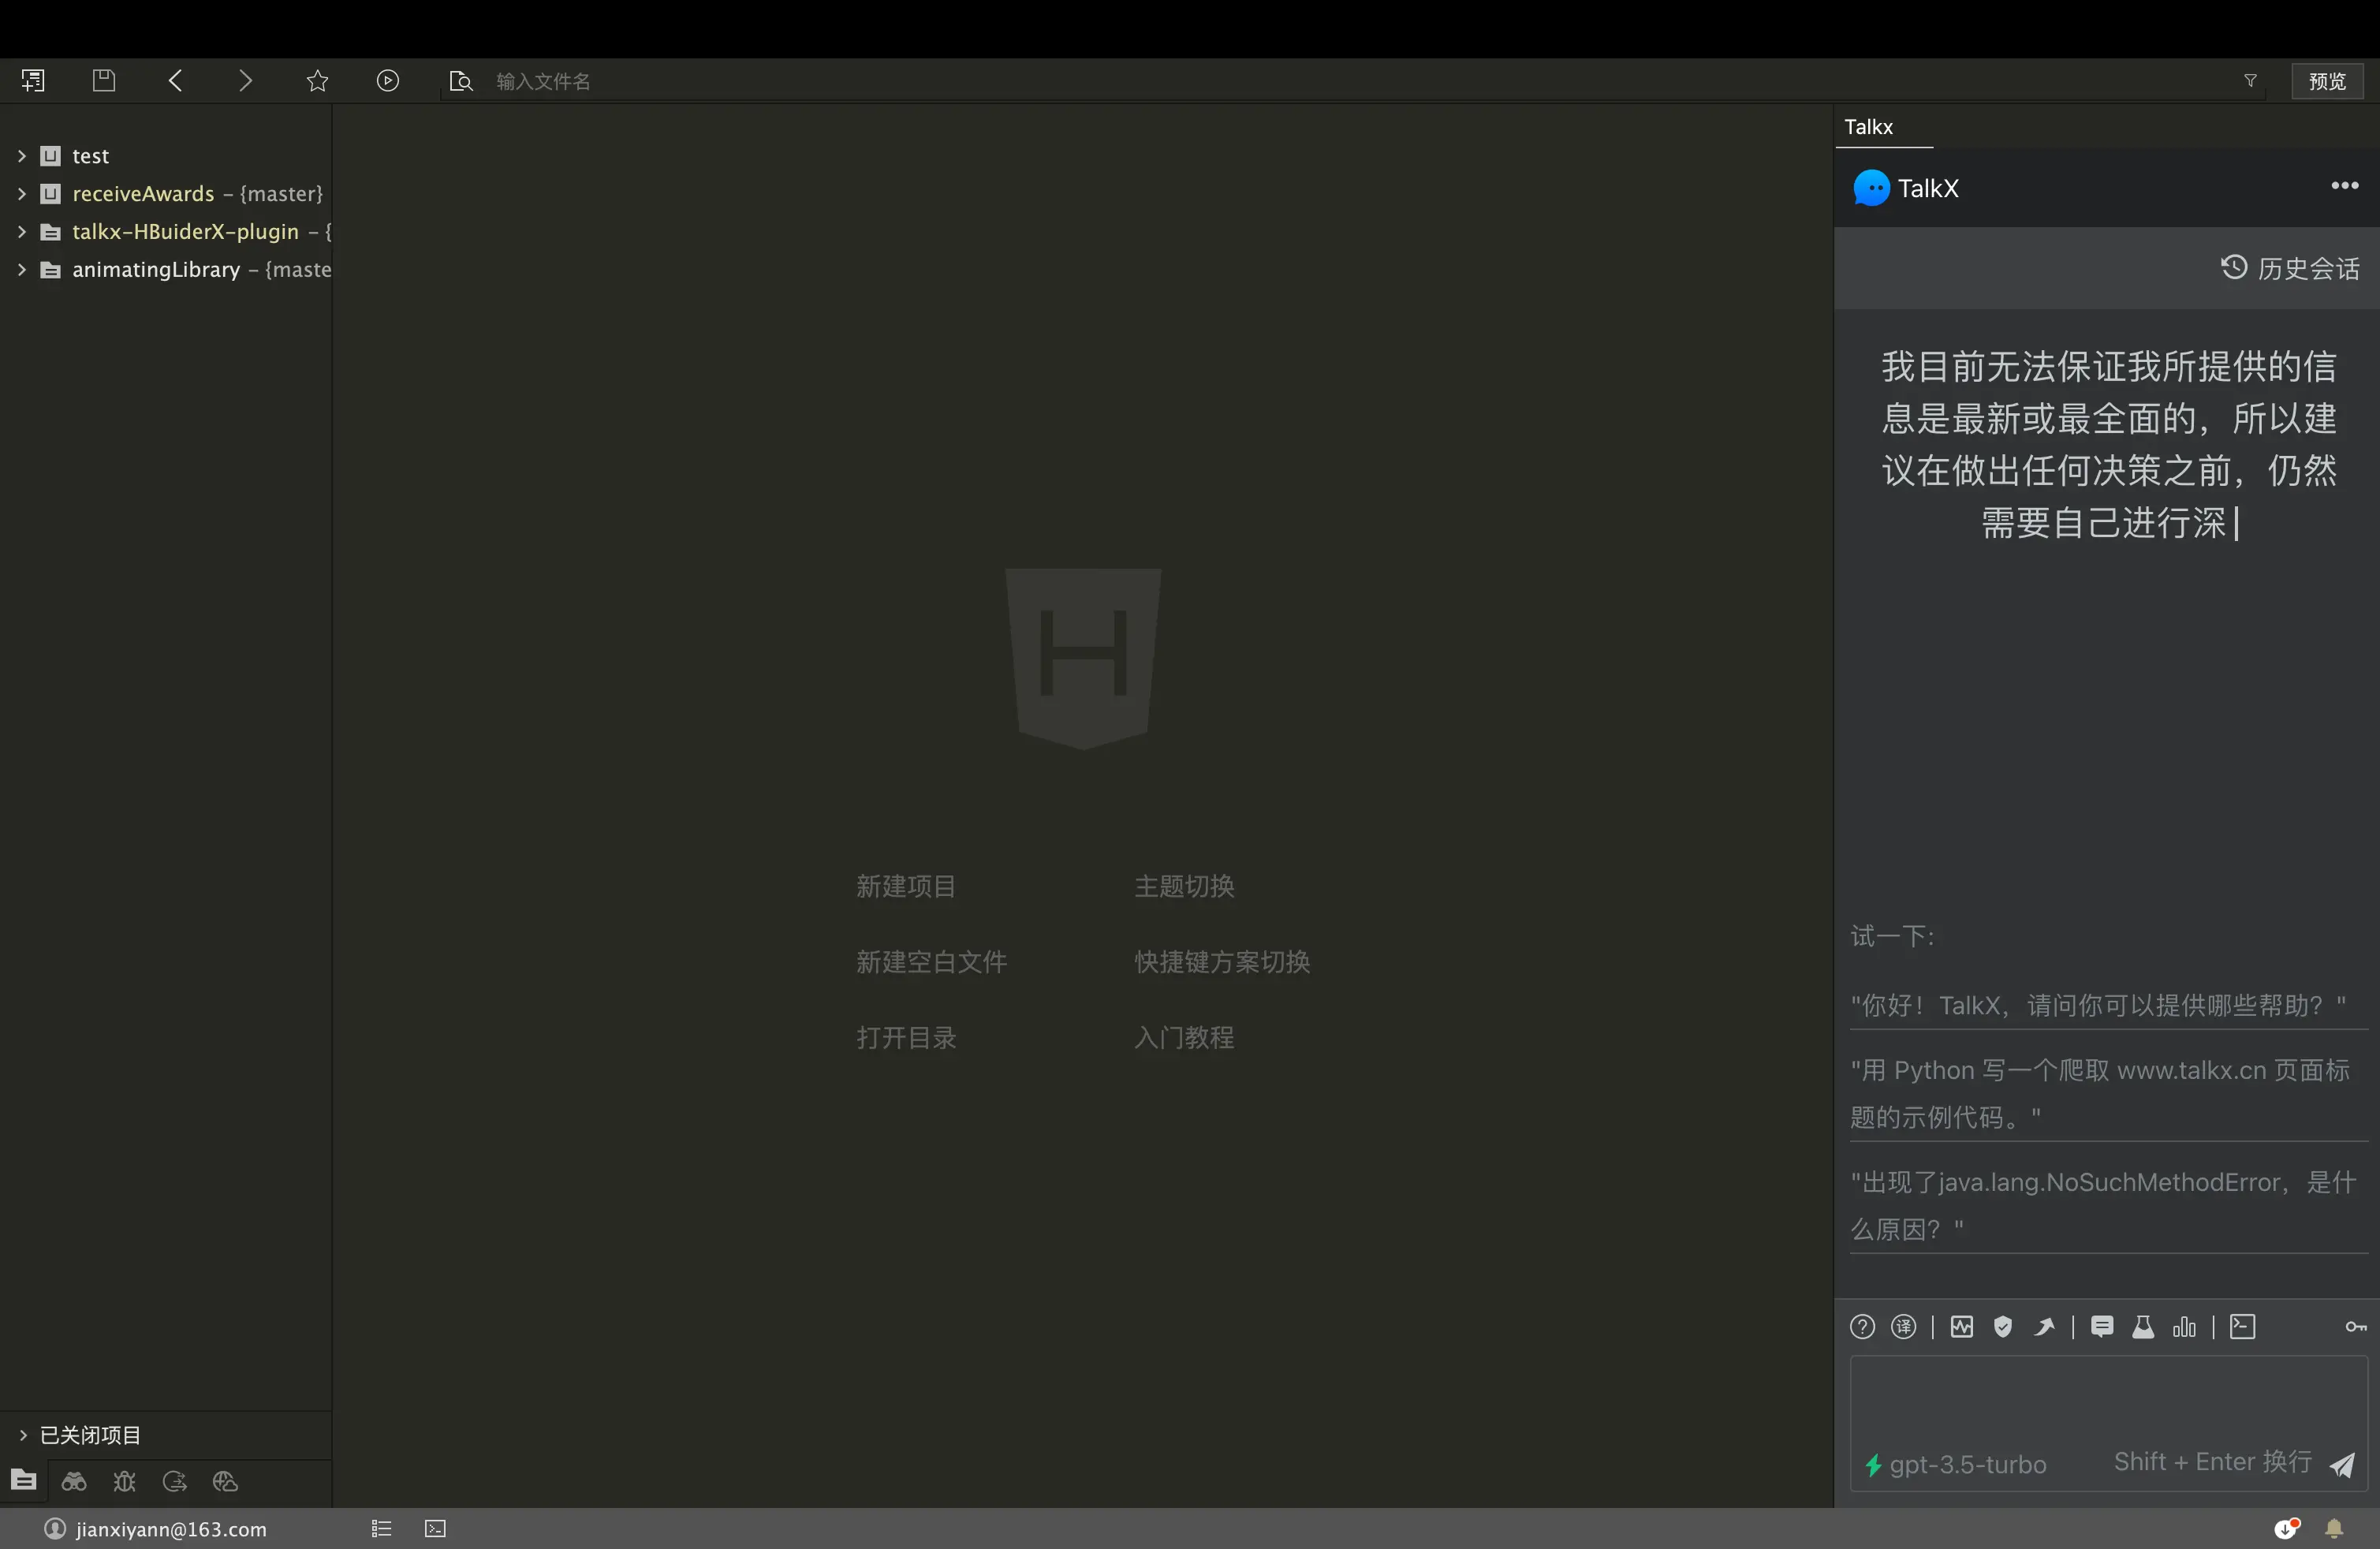The image size is (2380, 1549).
Task: Click the user avatar icon in status bar
Action: [55, 1529]
